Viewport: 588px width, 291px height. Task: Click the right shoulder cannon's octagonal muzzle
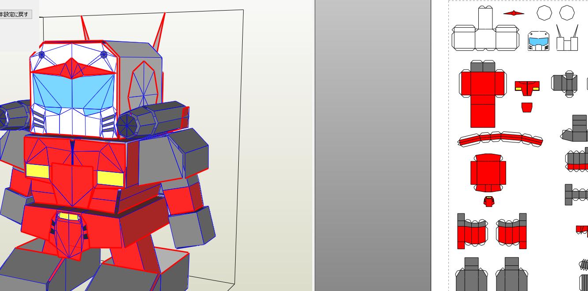(x=127, y=125)
